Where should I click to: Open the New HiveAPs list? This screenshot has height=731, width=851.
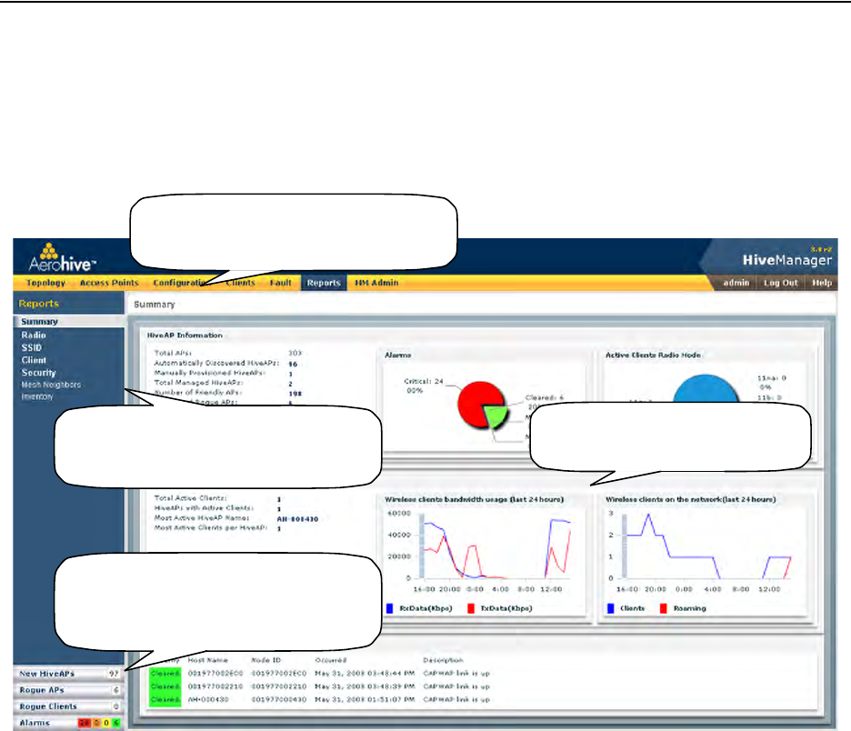67,674
